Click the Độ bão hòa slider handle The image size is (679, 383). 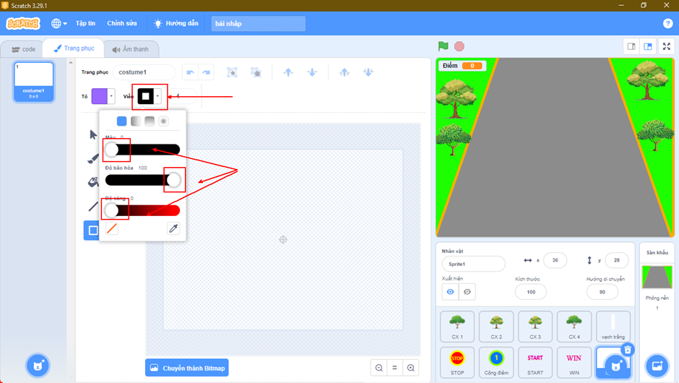pos(173,180)
